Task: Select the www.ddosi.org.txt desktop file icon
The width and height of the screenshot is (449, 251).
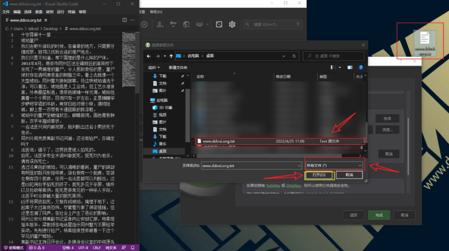Action: (425, 43)
